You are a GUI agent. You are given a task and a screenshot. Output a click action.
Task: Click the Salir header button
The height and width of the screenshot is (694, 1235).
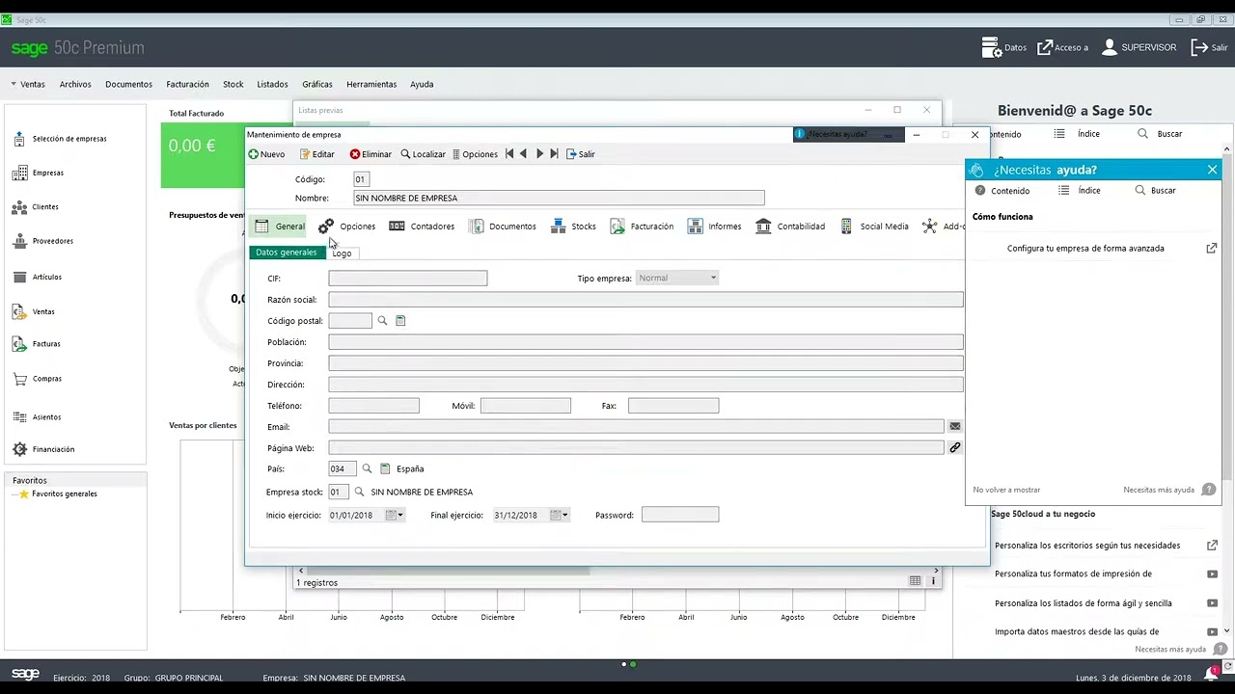click(1209, 47)
